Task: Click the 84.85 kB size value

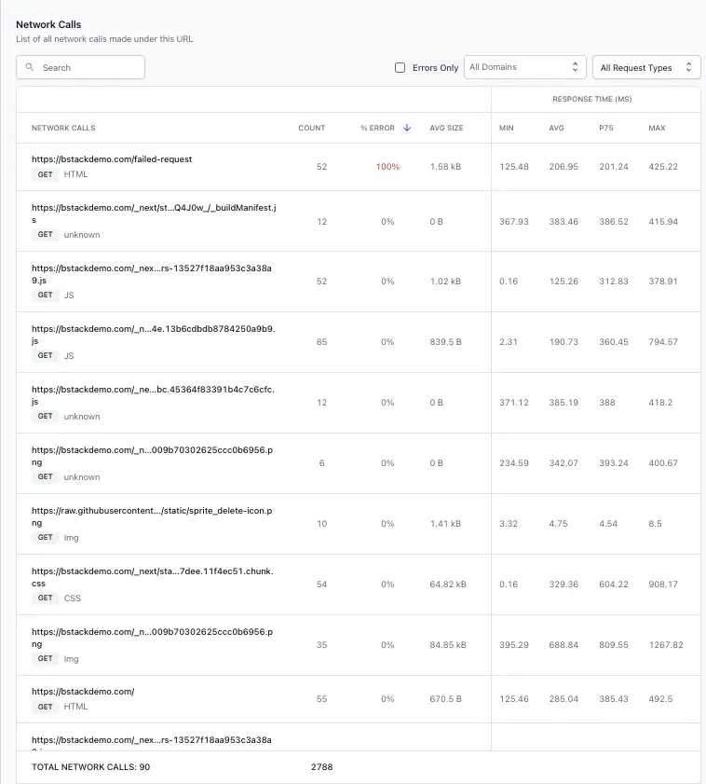Action: point(448,645)
